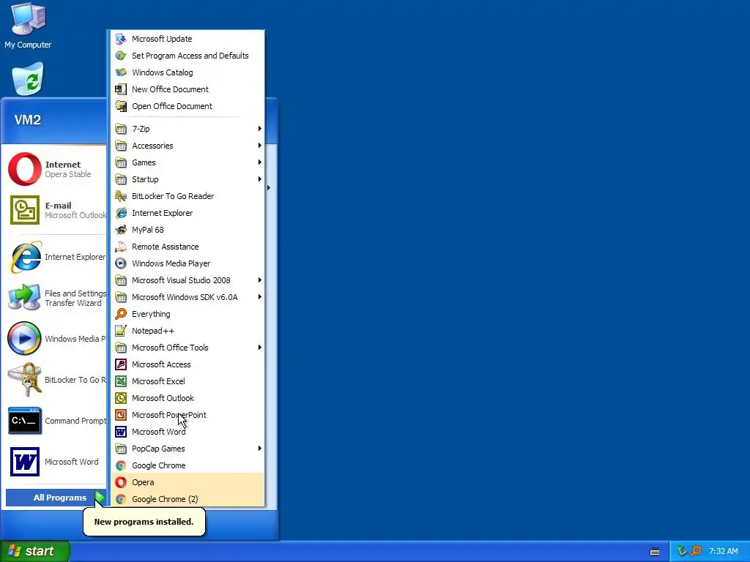Image resolution: width=750 pixels, height=562 pixels.
Task: Click the Remote Assistance label
Action: (165, 247)
